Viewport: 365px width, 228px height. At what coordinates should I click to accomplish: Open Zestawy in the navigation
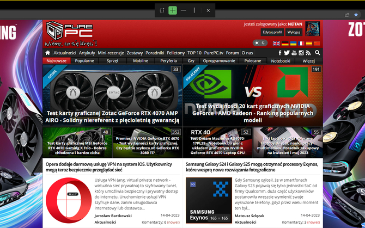[135, 53]
